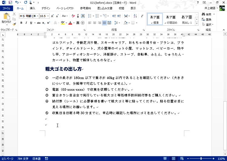Redo with the repeat arrow icon

(25, 2)
